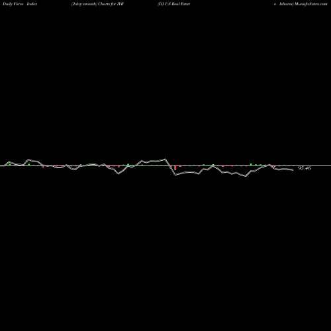Image resolution: width=331 pixels, height=331 pixels.
Task: Click the '(2day smooth) Charts for IYR' text
Action: pos(97,4)
